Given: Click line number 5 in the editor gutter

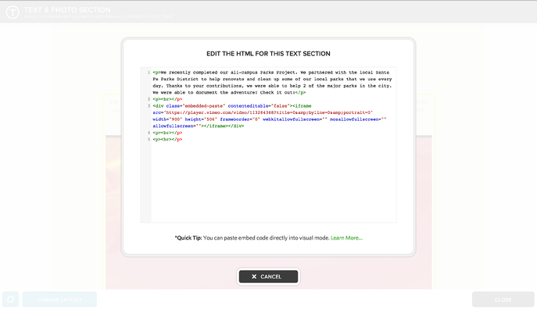Looking at the screenshot, I should 149,140.
